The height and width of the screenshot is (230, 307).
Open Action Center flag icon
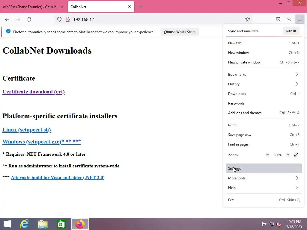[x=264, y=224]
